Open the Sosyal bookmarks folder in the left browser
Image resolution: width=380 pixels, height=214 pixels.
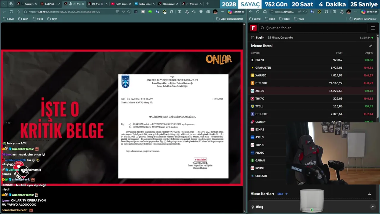[x=8, y=19]
